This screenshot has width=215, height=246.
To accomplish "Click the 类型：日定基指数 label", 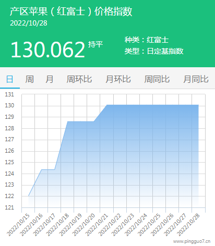I will point(154,51).
